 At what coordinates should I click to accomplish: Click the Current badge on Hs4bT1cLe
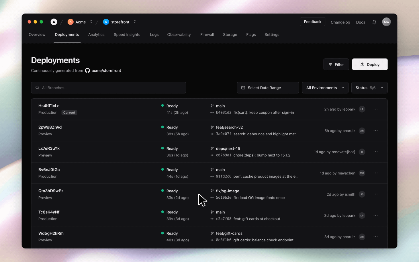point(69,113)
